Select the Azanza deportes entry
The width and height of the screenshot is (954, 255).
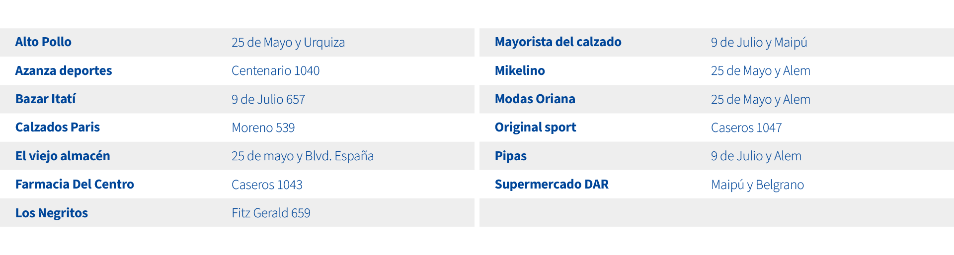pos(64,71)
